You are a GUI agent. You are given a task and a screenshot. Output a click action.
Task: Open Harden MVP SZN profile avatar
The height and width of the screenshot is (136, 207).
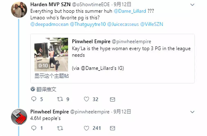(19, 10)
